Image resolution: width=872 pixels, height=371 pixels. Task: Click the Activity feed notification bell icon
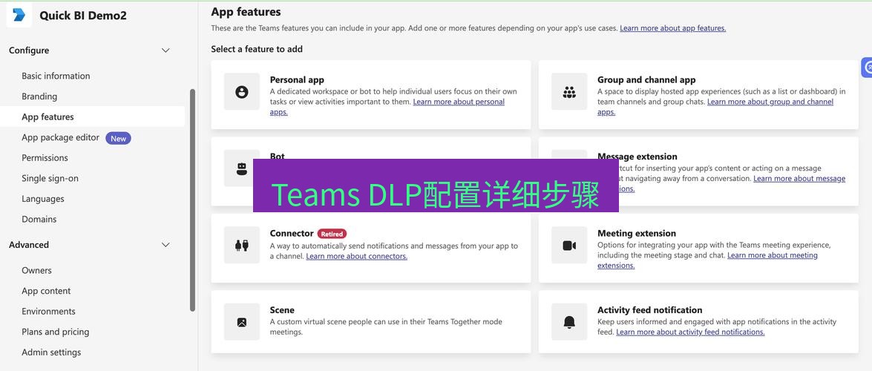[569, 321]
